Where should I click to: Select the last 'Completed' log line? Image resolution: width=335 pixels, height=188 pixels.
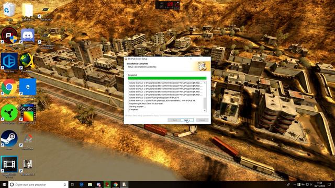134,110
